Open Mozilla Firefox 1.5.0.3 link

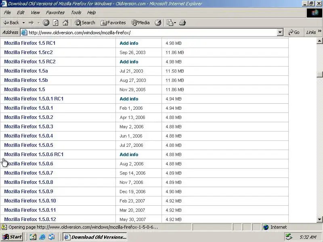pyautogui.click(x=28, y=126)
